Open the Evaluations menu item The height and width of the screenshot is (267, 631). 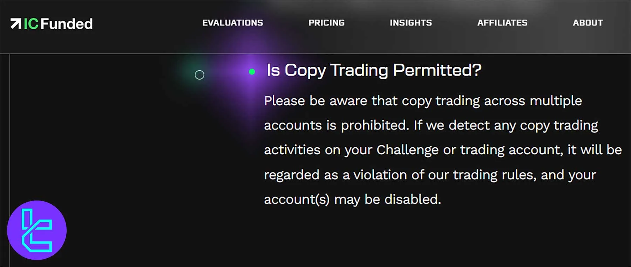click(233, 23)
